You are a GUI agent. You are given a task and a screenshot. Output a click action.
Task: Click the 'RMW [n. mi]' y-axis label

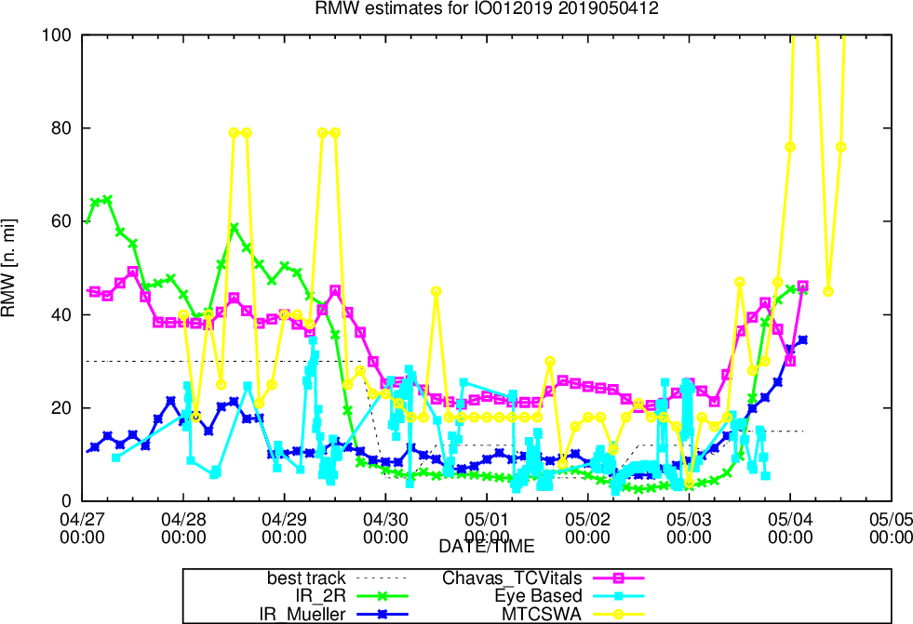7,268
